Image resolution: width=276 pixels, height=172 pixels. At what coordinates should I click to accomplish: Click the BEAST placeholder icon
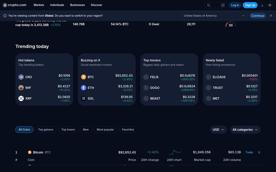(146, 99)
